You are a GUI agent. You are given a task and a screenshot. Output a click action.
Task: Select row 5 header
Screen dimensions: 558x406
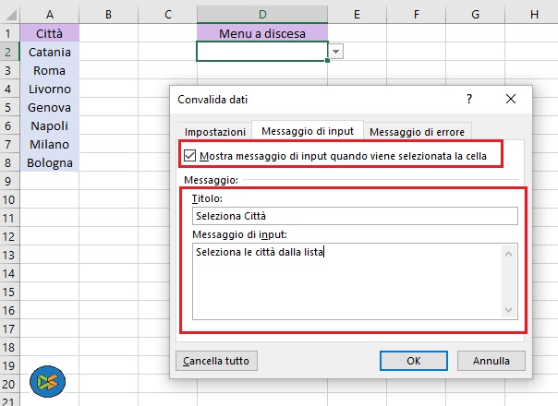tap(8, 108)
